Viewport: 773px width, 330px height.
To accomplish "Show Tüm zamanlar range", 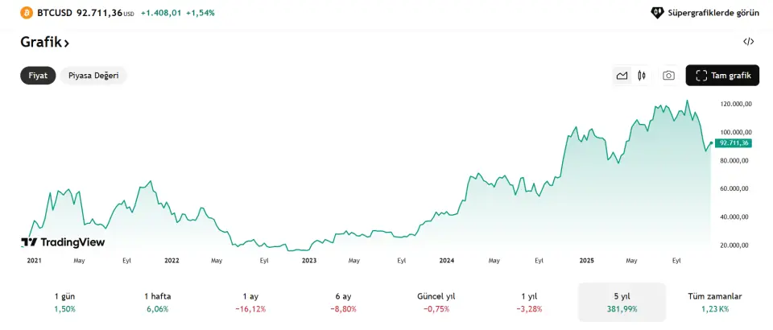I will coord(714,302).
